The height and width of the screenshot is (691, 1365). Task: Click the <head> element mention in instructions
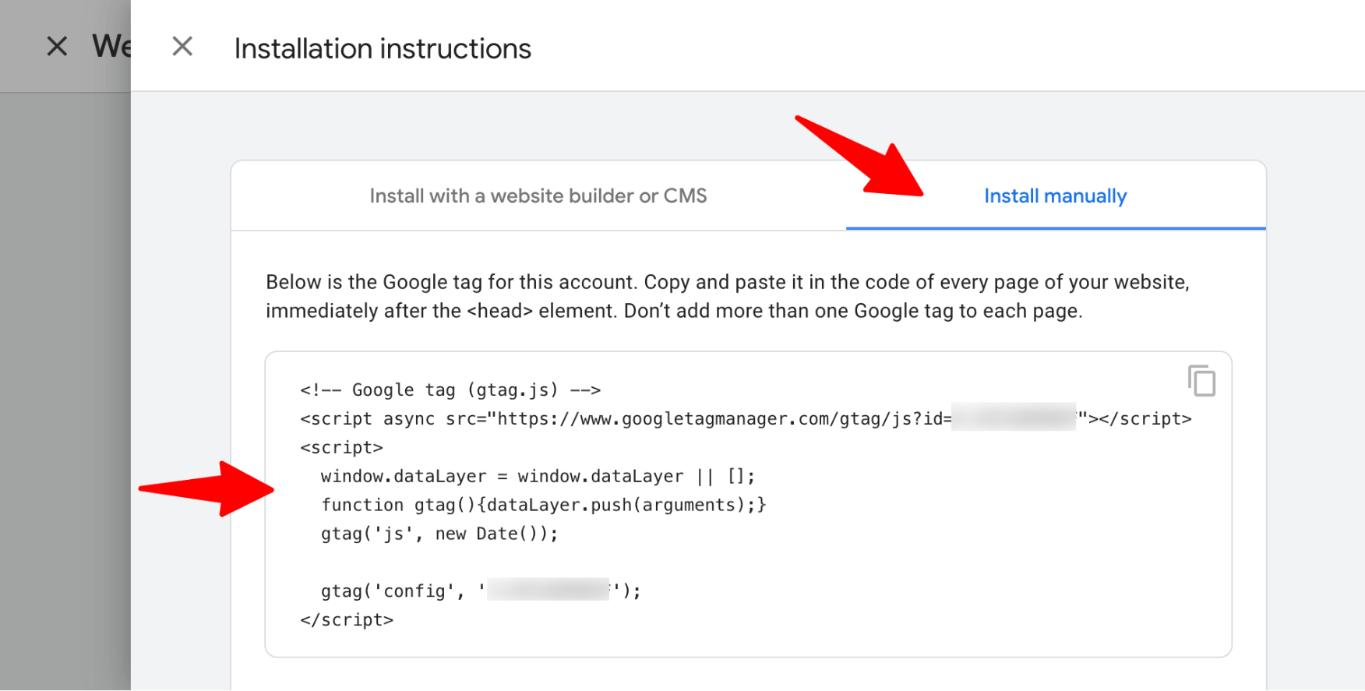499,311
